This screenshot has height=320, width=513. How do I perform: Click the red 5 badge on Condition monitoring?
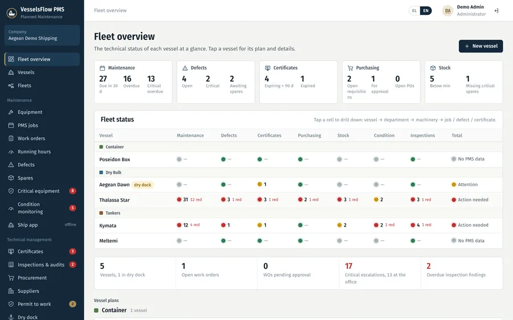pos(72,208)
